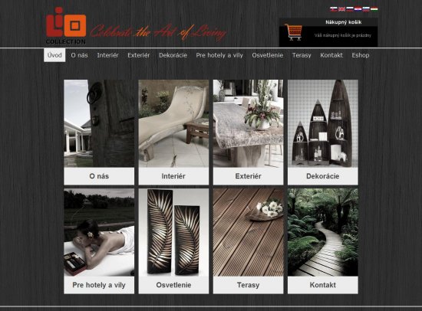422x311 pixels.
Task: Open O nás in the navigation bar
Action: click(x=79, y=55)
